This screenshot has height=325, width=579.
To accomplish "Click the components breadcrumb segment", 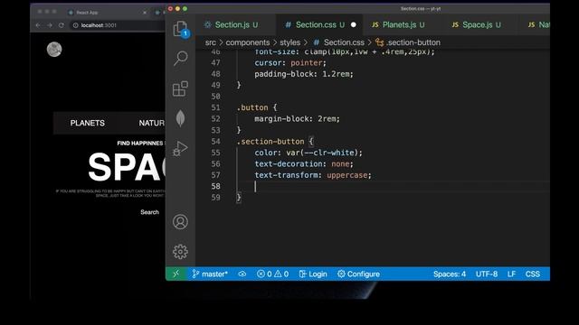I will (x=247, y=42).
